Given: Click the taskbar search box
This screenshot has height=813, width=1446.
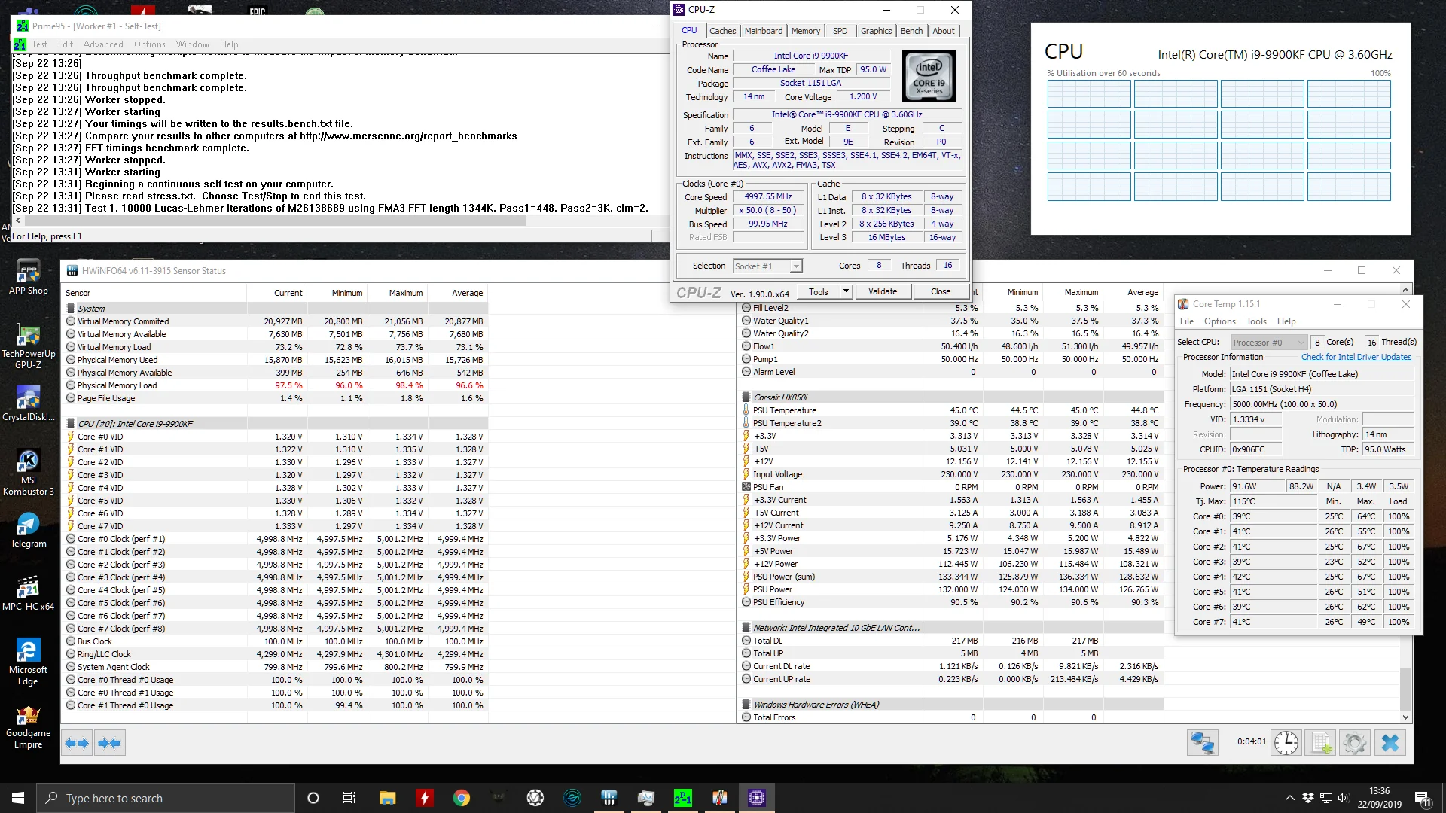Looking at the screenshot, I should [165, 798].
